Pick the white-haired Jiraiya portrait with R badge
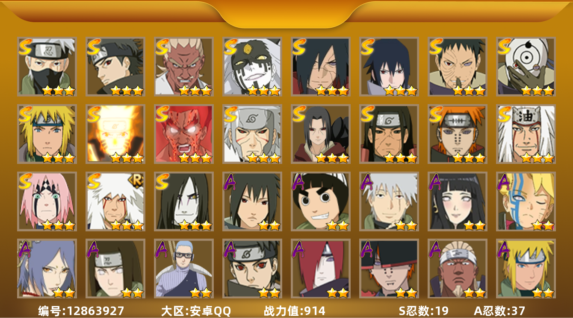573x318 pixels. 115,201
